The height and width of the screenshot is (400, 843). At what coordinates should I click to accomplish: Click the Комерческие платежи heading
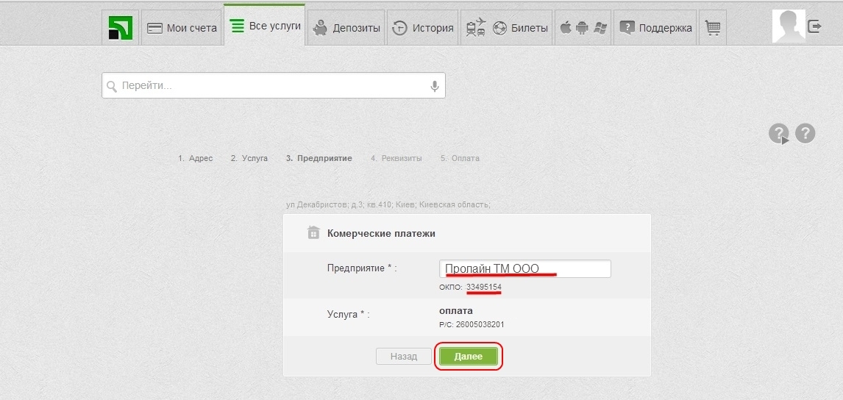[381, 234]
